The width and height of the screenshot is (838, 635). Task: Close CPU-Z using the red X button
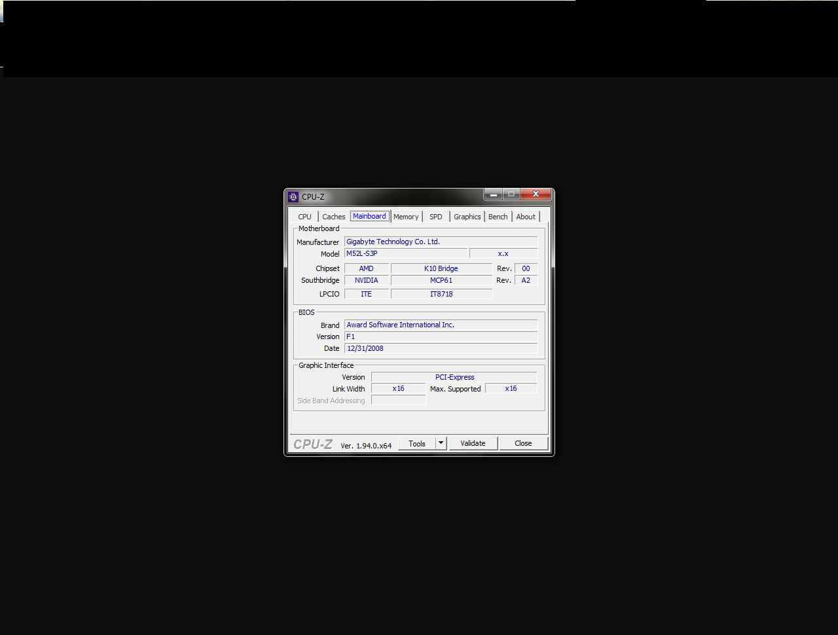pyautogui.click(x=536, y=194)
